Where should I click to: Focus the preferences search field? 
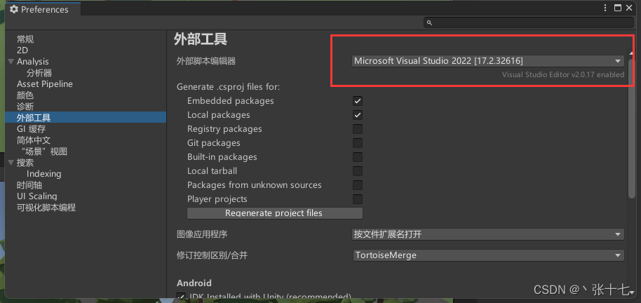point(529,23)
